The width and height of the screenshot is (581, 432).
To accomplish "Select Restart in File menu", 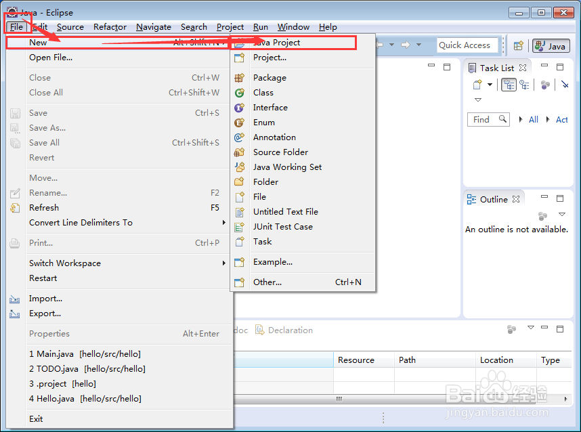I will coord(119,278).
